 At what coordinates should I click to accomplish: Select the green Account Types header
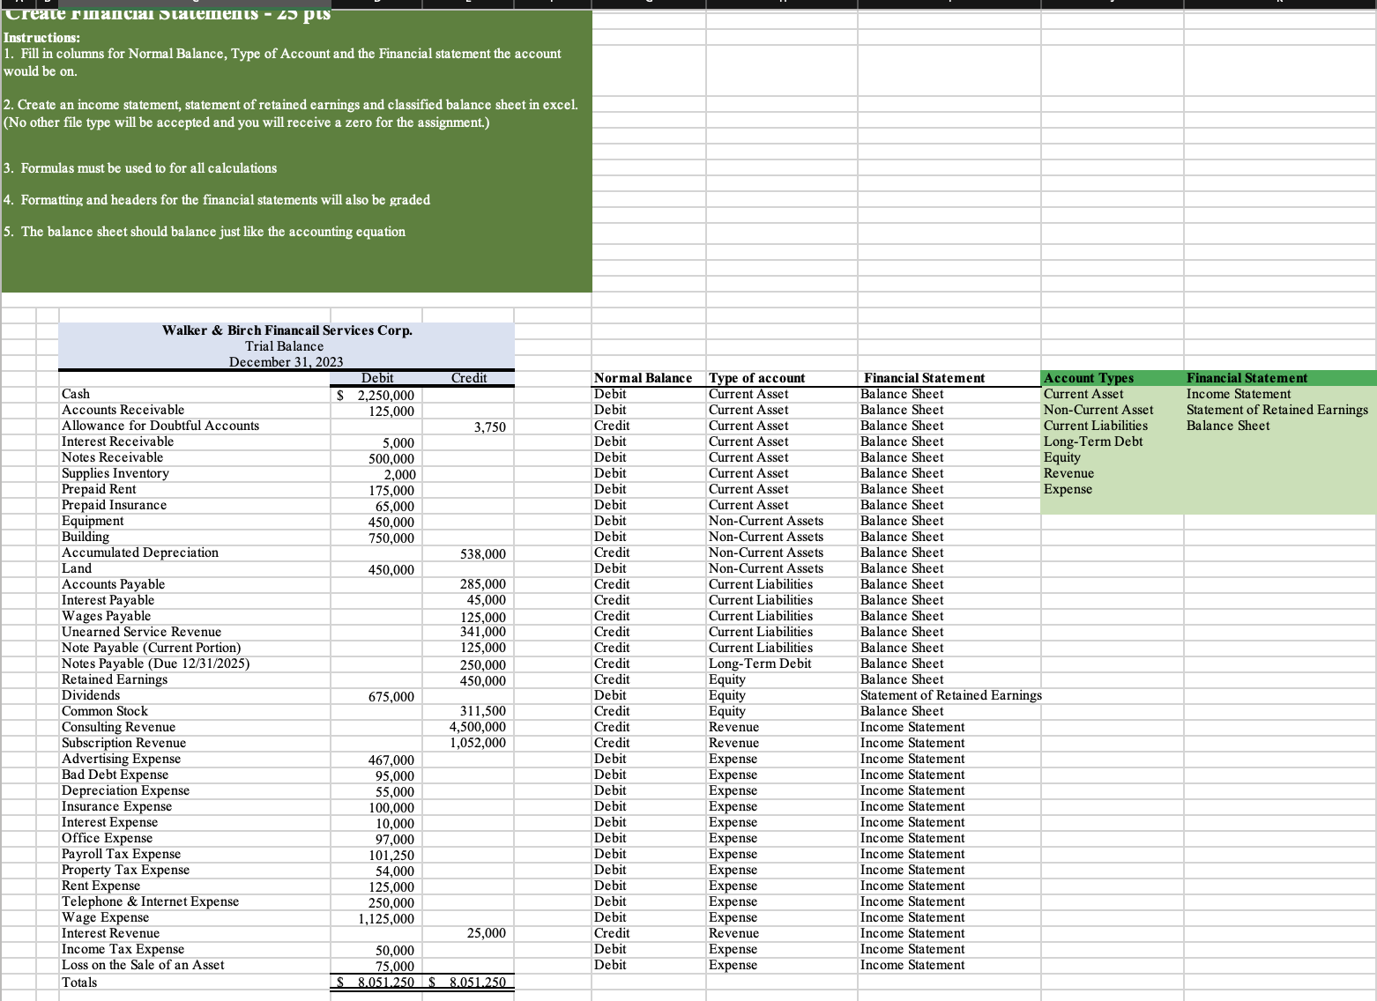[1089, 378]
